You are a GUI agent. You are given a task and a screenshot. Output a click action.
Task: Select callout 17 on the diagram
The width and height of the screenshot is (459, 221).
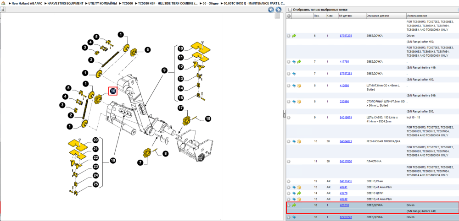[181, 108]
